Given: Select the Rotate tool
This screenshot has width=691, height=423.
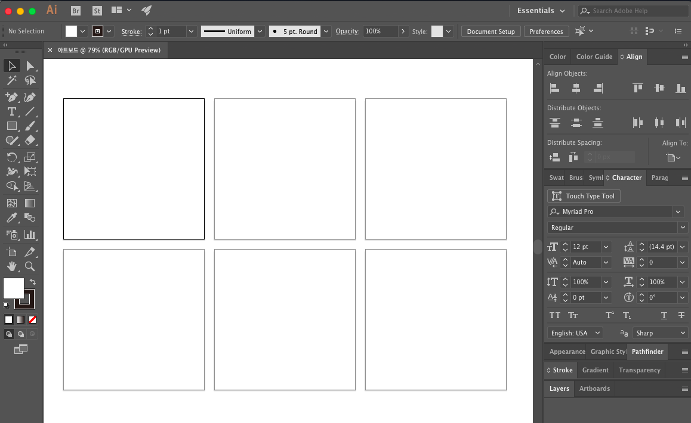Looking at the screenshot, I should pyautogui.click(x=12, y=157).
